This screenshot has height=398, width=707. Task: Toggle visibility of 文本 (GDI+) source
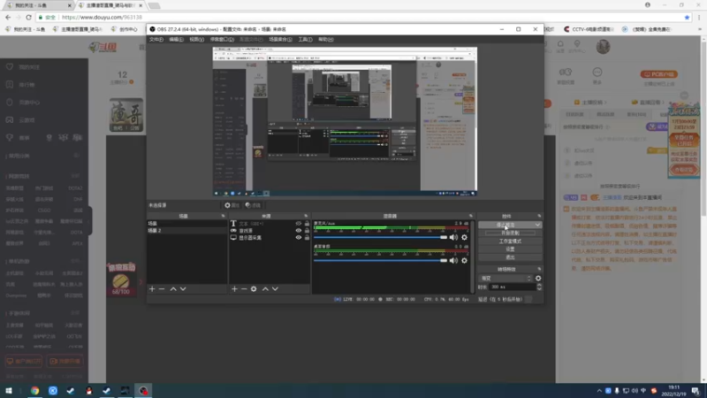[298, 224]
